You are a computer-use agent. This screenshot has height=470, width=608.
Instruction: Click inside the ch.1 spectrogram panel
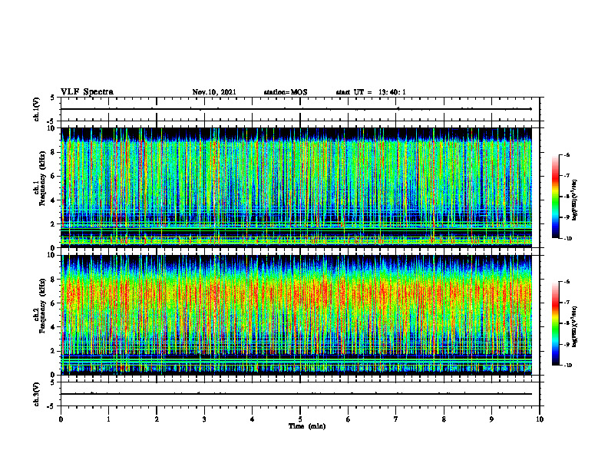coord(296,187)
